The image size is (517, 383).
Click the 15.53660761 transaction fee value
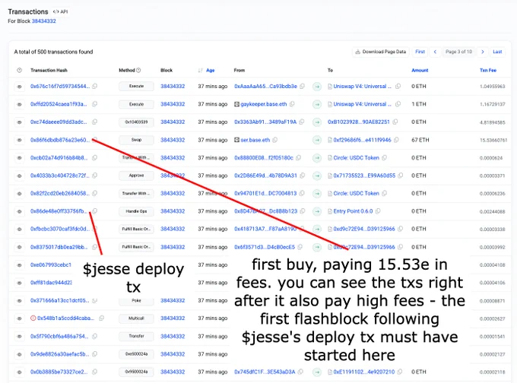coord(493,140)
